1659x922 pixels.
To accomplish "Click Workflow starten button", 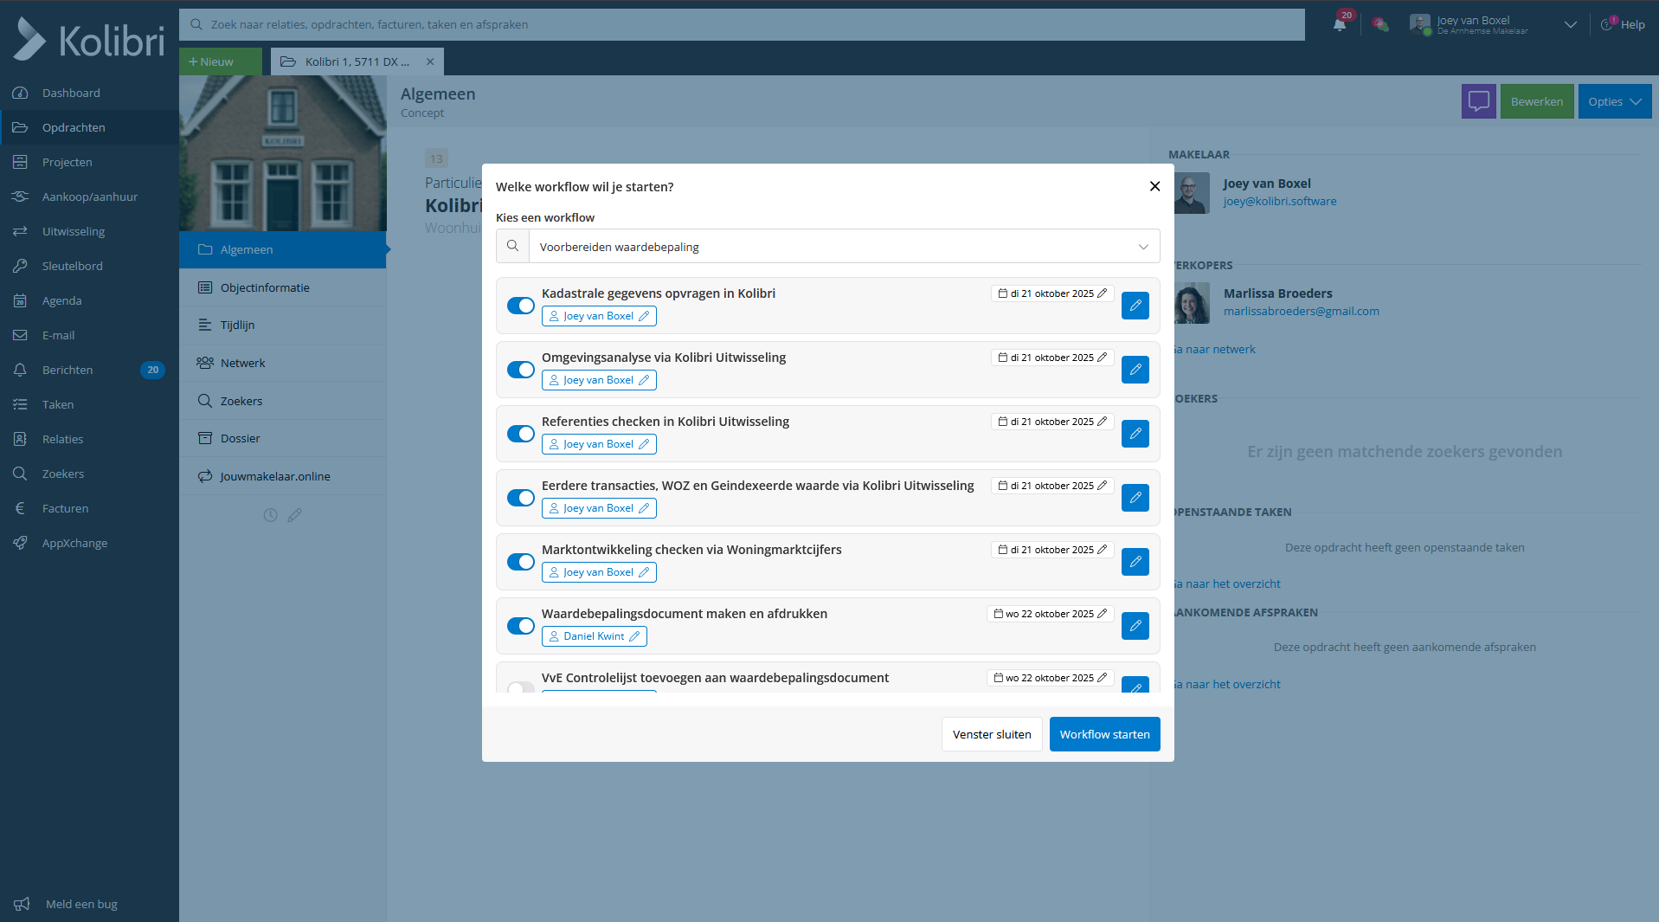I will tap(1104, 734).
